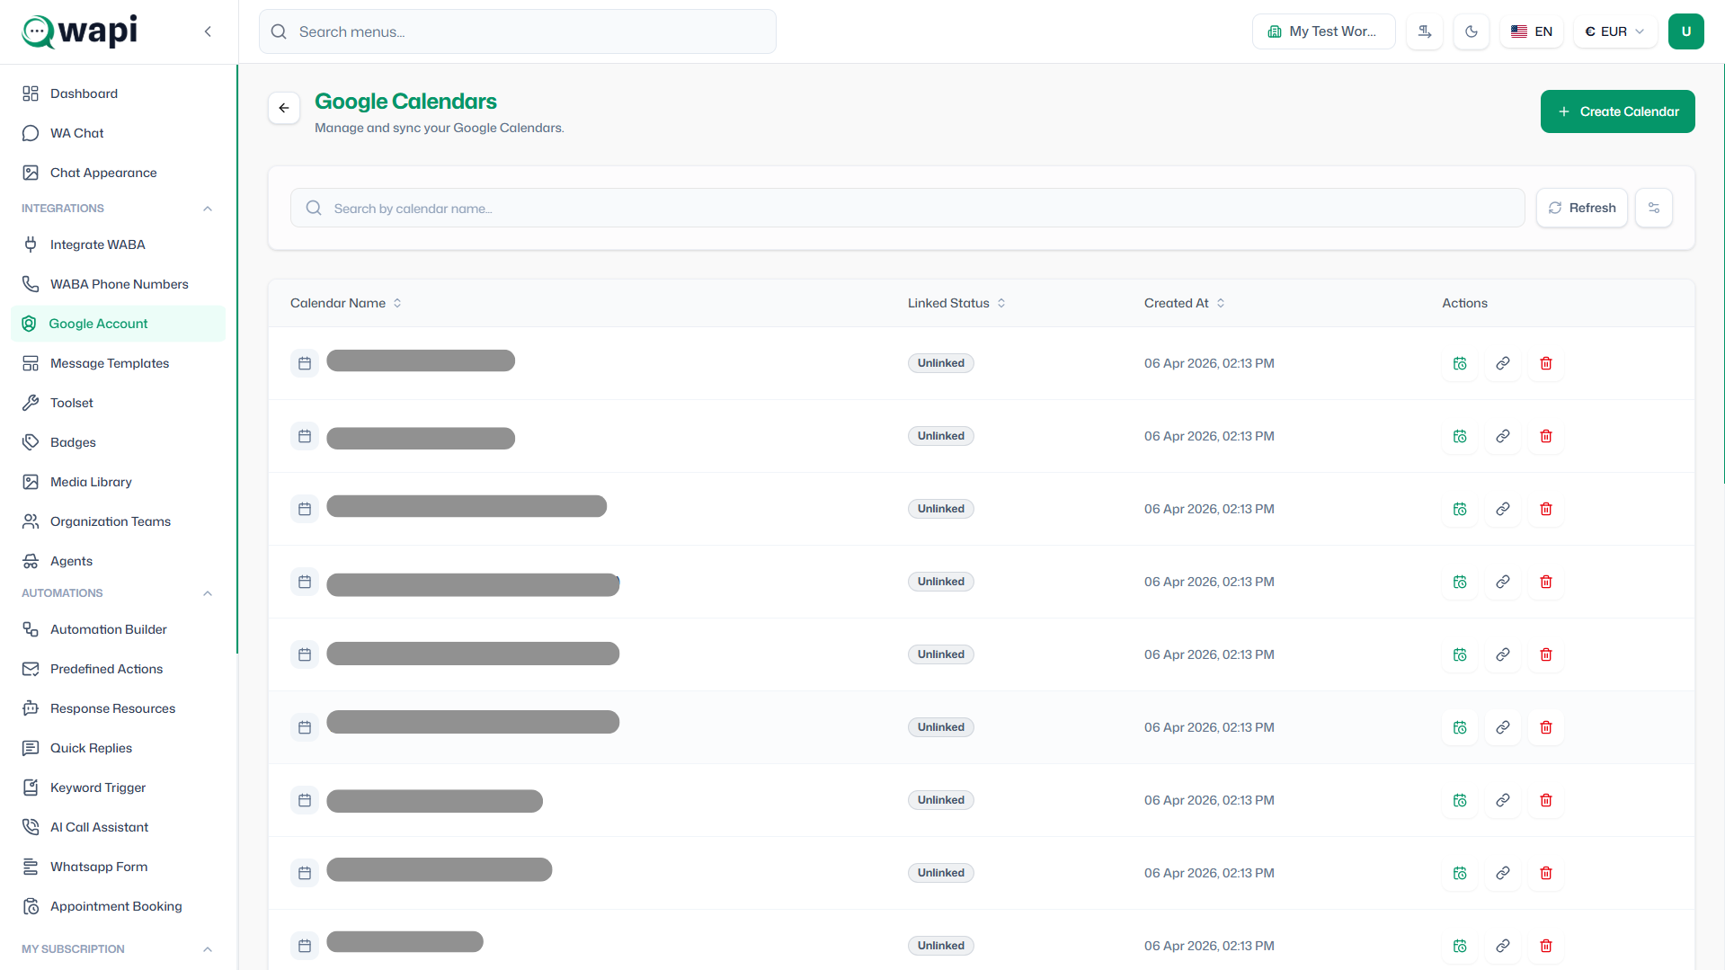Select Google Account menu item
Screen dimensions: 1725x970
(x=119, y=324)
